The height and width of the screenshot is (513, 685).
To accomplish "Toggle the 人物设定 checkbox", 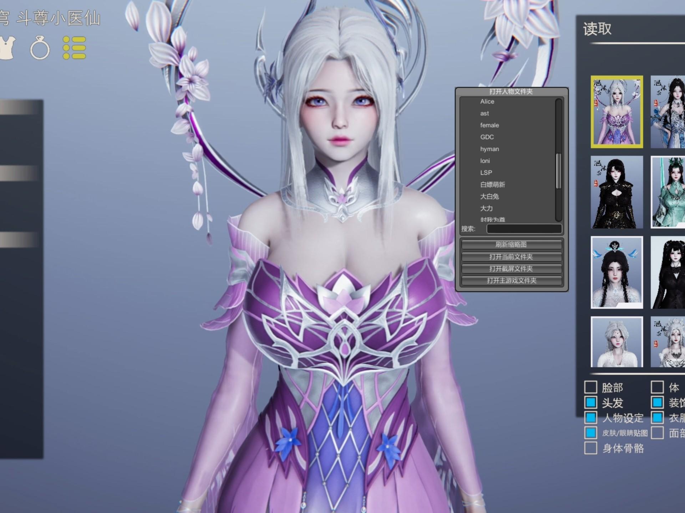I will pos(590,418).
